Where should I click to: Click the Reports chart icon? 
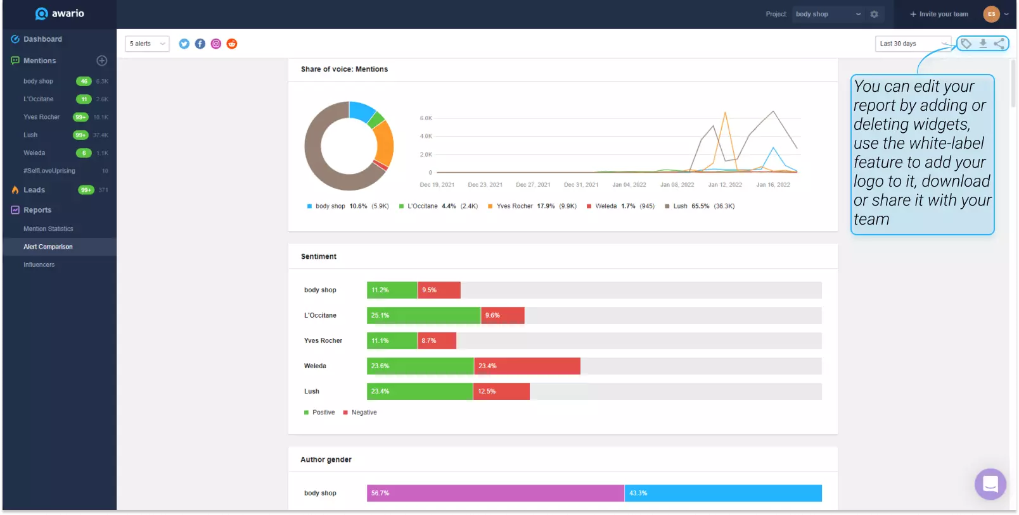coord(15,210)
